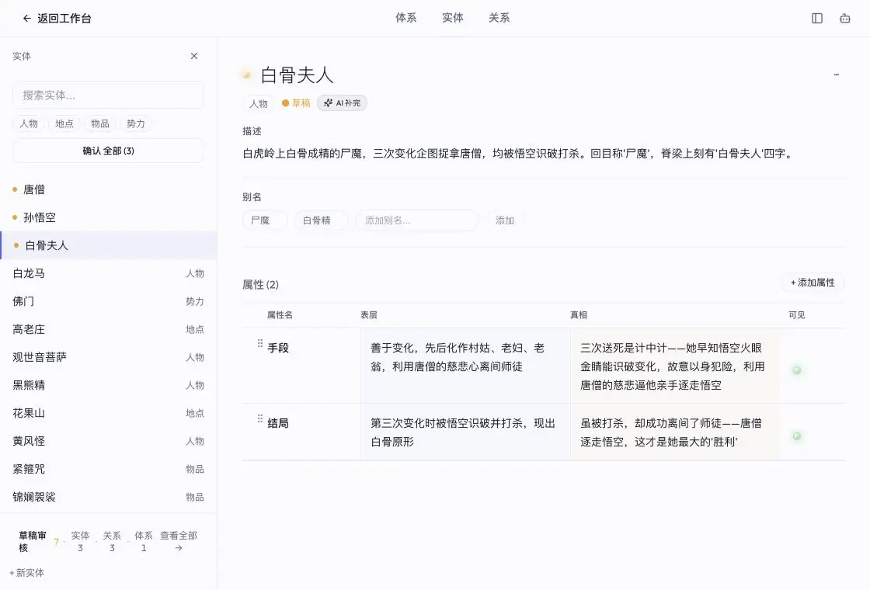Image resolution: width=870 pixels, height=590 pixels.
Task: Open 实体 3 in draft review bar
Action: pos(80,541)
